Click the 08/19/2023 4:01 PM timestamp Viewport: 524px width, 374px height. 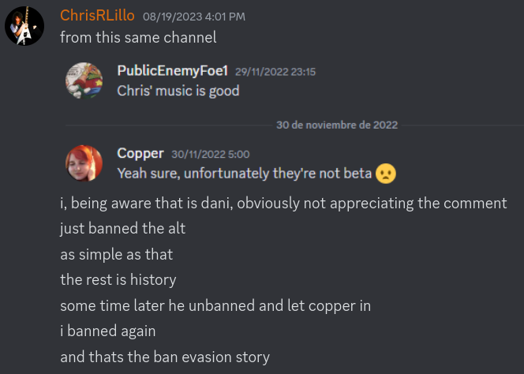pos(194,17)
